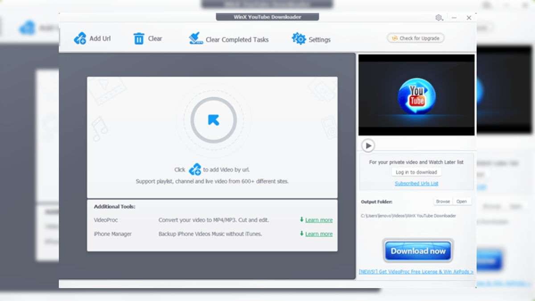The height and width of the screenshot is (301, 535).
Task: Click the circular arrow target in center panel
Action: 213,120
